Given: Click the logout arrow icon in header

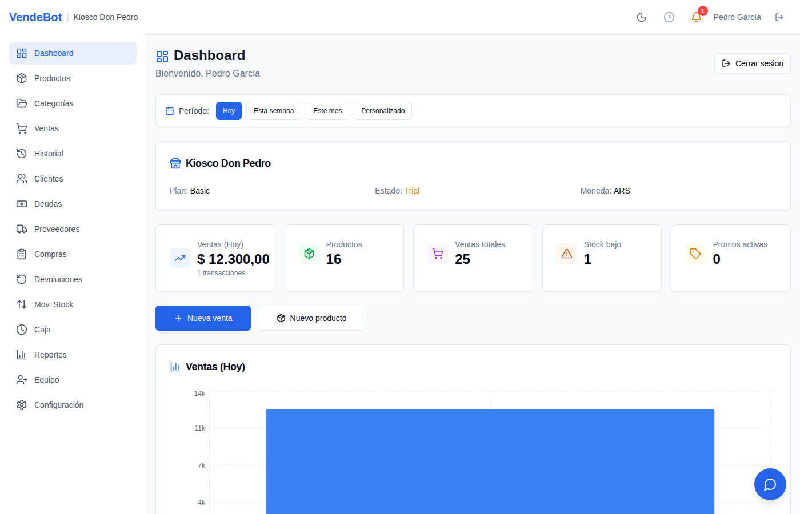Looking at the screenshot, I should (x=779, y=17).
